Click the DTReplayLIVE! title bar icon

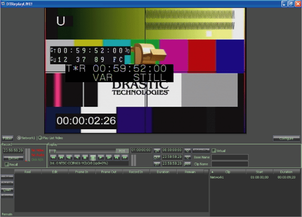coord(3,4)
